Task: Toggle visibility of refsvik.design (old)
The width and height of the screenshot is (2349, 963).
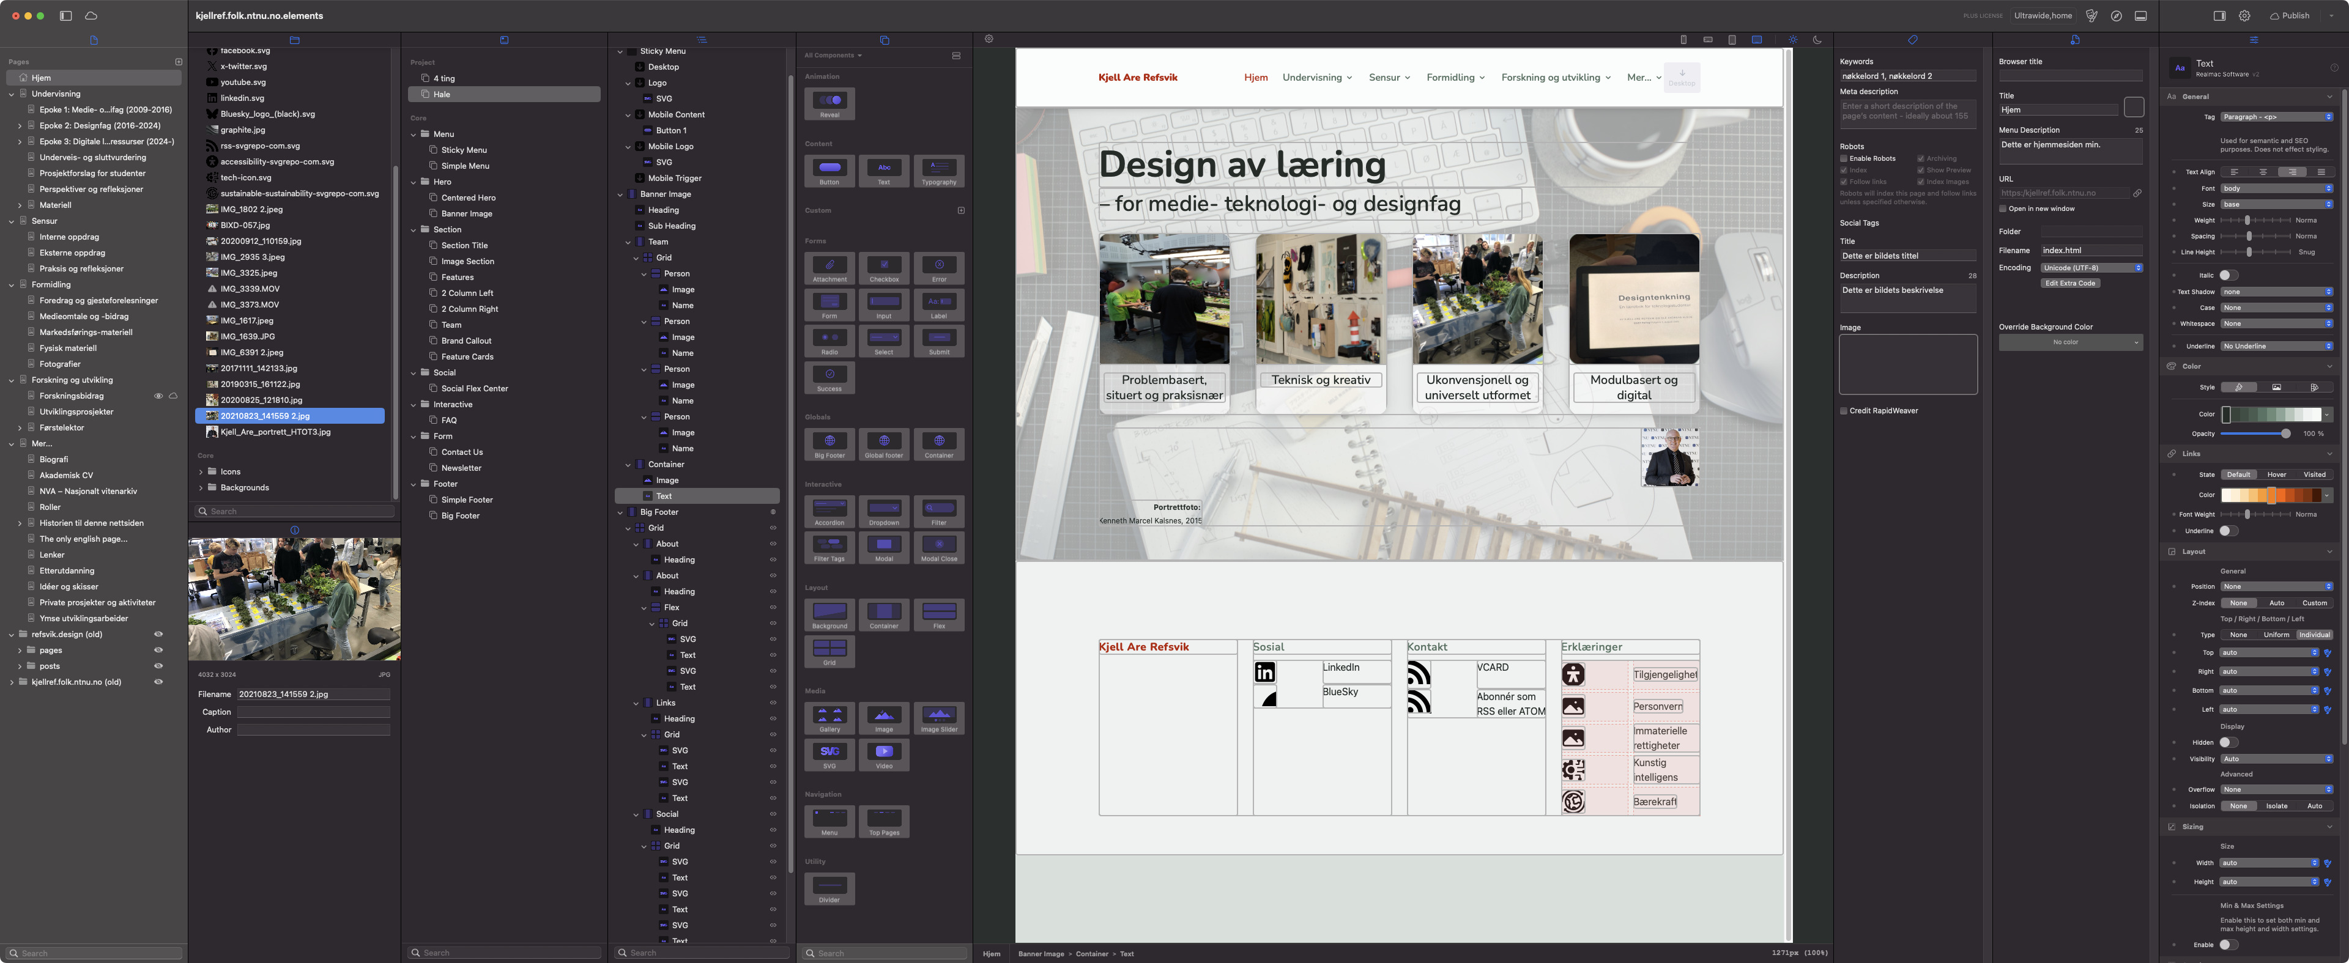Action: click(x=158, y=634)
